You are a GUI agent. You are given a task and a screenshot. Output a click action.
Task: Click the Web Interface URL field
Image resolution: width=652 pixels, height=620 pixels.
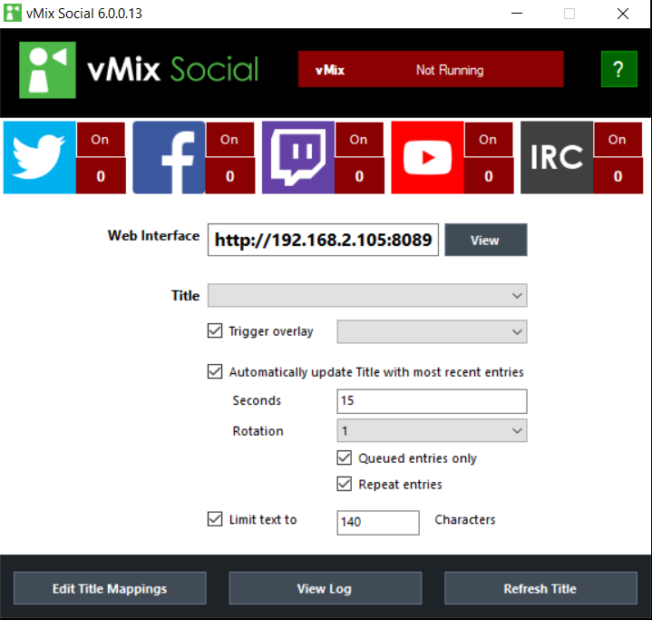323,240
